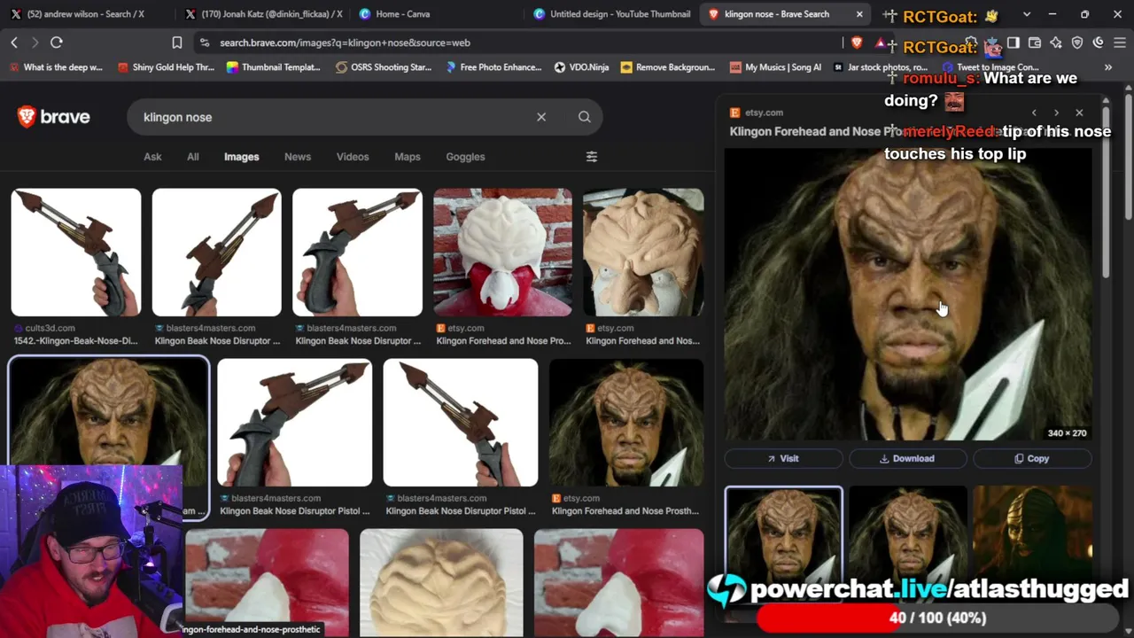Image resolution: width=1134 pixels, height=638 pixels.
Task: Open the second blasters4masters disruptor thumbnail, top row
Action: pyautogui.click(x=217, y=253)
